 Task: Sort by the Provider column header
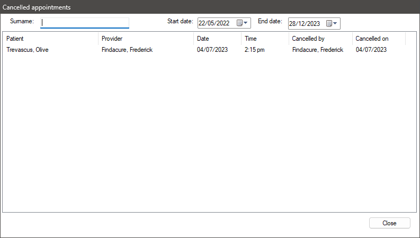click(x=146, y=39)
